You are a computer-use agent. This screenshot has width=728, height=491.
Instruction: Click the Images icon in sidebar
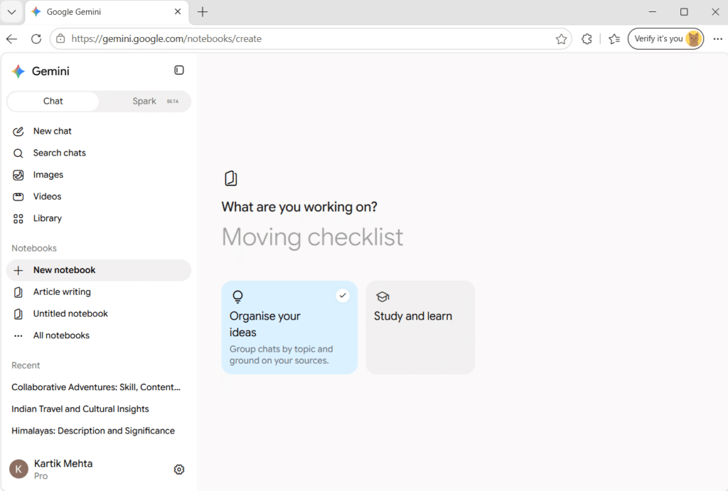point(18,175)
